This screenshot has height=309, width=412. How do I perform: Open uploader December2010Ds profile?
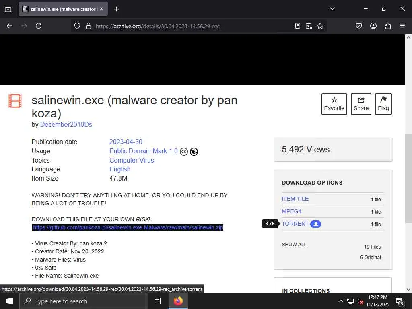point(66,125)
